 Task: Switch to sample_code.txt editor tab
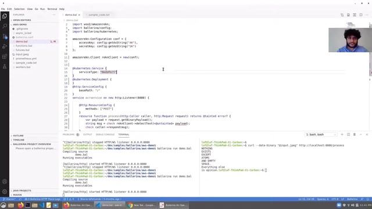coord(99,15)
